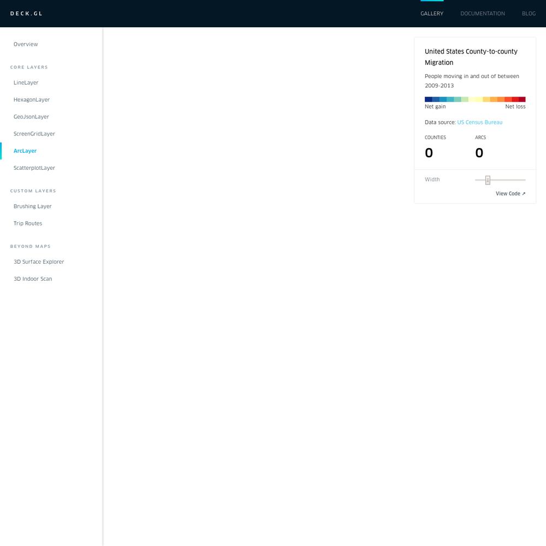Open the Documentation tab
Image resolution: width=546 pixels, height=546 pixels.
pos(483,14)
